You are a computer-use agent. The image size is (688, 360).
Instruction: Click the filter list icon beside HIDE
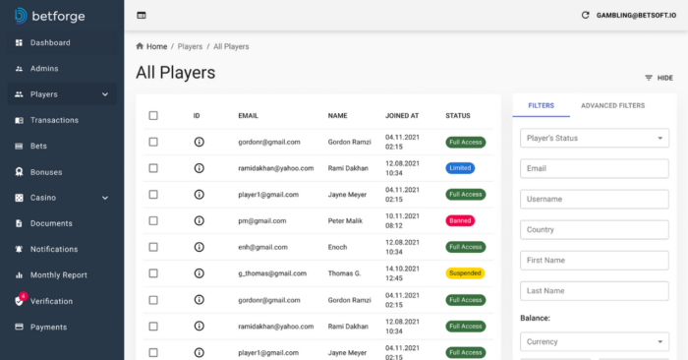tap(649, 78)
